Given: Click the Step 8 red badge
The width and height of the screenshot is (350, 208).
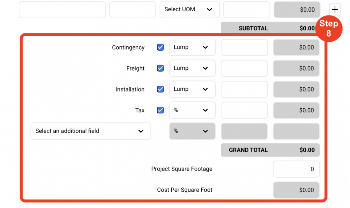Looking at the screenshot, I should coord(329,28).
